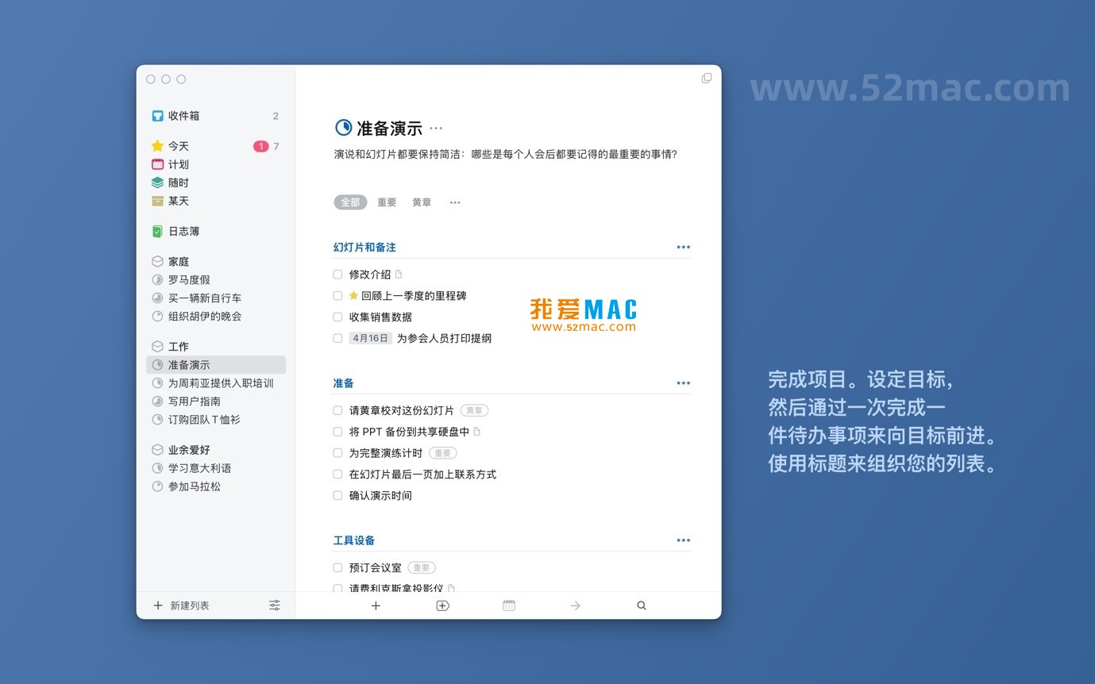Check off the 修改介绍 to-do
The width and height of the screenshot is (1095, 684).
[x=337, y=274]
